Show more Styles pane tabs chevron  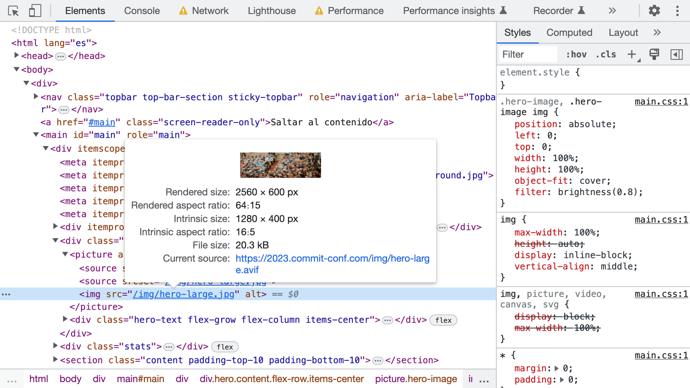click(x=657, y=32)
